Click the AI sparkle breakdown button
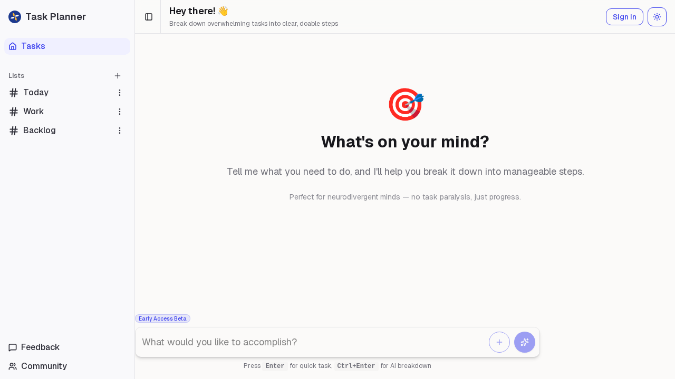 (524, 342)
